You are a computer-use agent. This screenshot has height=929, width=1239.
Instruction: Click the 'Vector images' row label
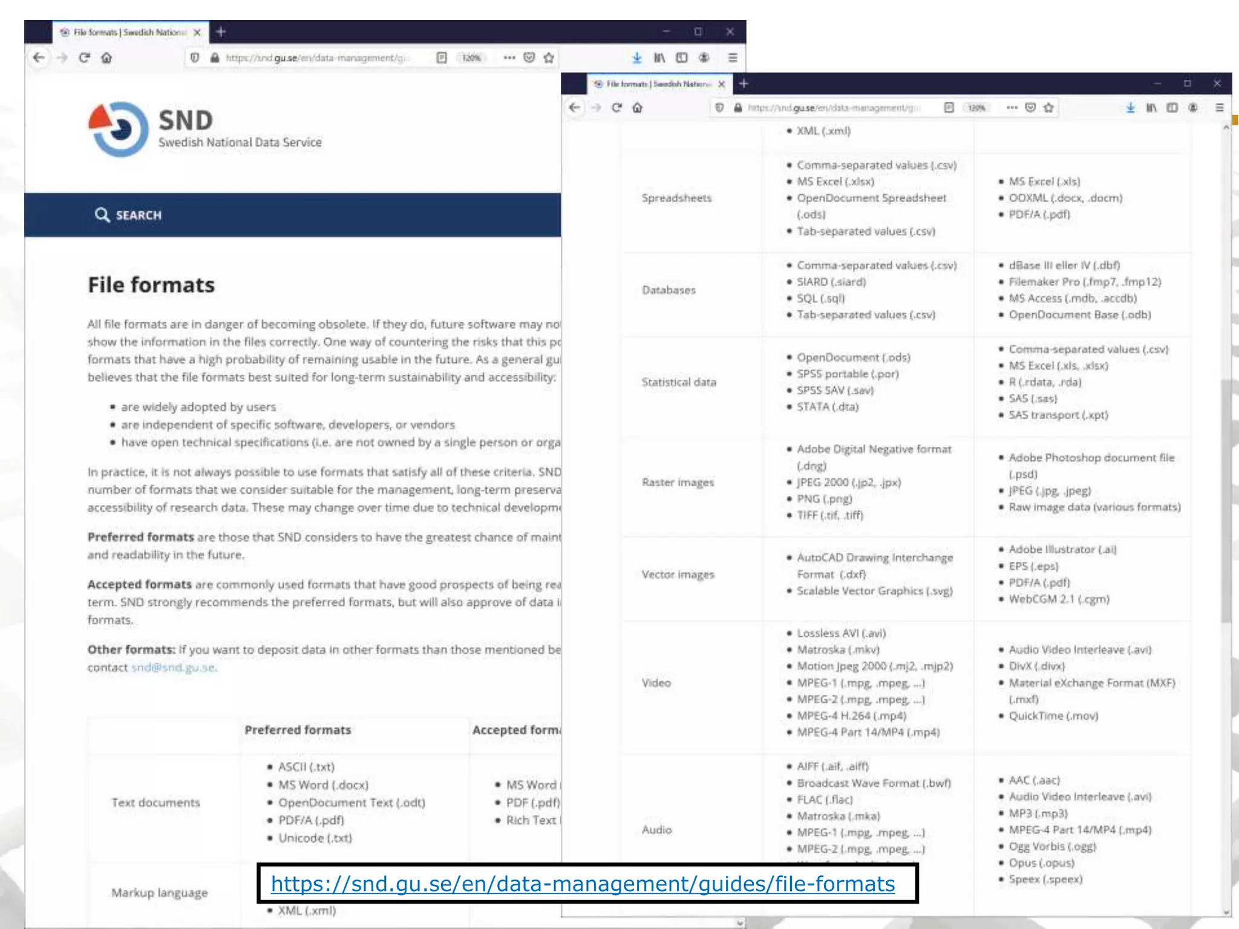click(678, 574)
